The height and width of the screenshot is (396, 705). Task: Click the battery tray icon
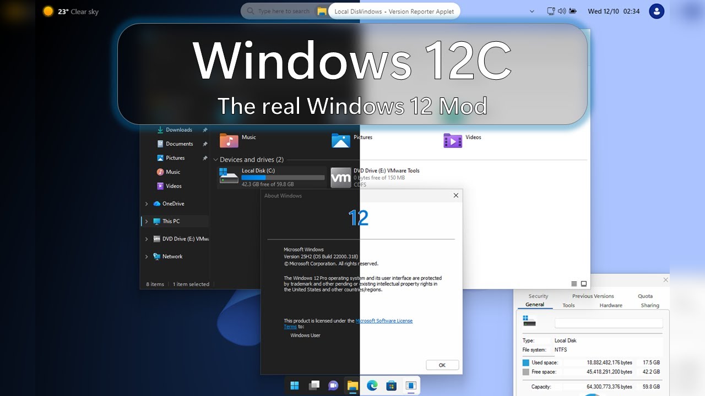pyautogui.click(x=573, y=11)
